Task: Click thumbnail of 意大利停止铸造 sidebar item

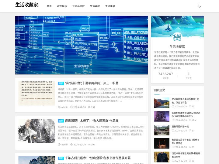Action: [x=162, y=116]
